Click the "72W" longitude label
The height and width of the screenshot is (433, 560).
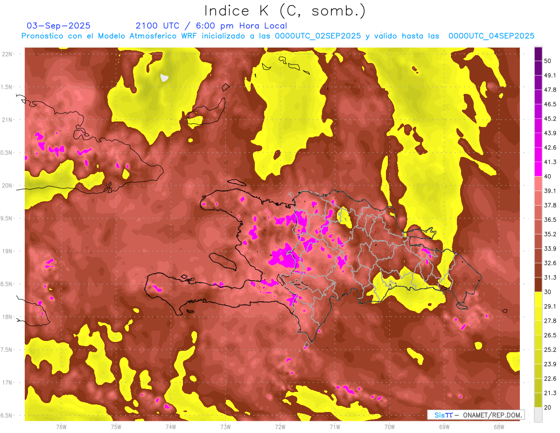[280, 427]
